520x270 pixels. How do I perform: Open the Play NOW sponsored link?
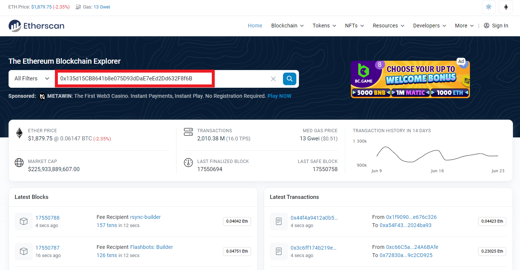(x=279, y=96)
